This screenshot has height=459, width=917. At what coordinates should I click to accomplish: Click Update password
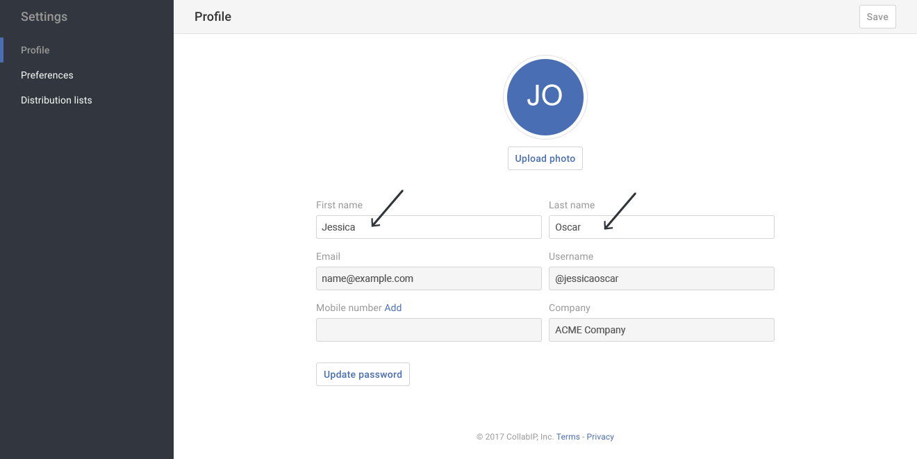pos(363,374)
